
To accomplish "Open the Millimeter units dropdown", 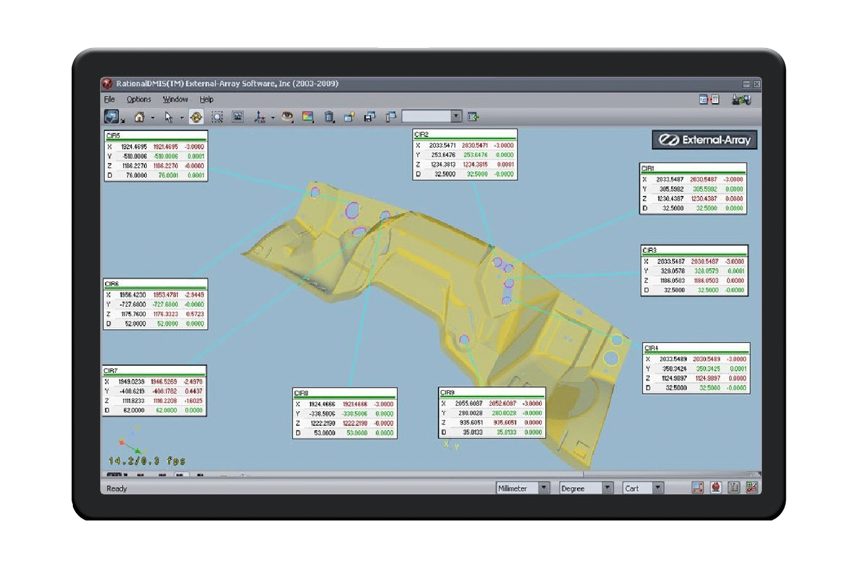I will (x=523, y=488).
